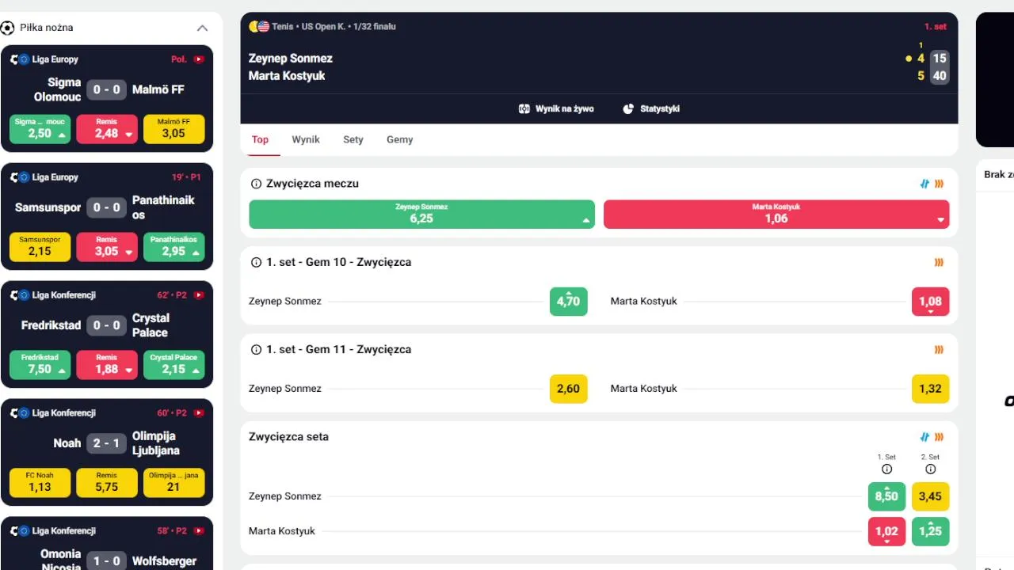The width and height of the screenshot is (1014, 570).
Task: Show info icon under 1. Set column
Action: coord(886,469)
